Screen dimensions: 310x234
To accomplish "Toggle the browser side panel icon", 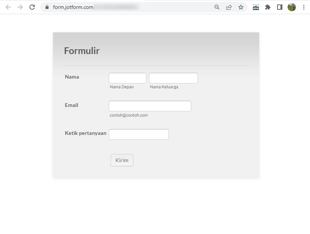I will [279, 7].
